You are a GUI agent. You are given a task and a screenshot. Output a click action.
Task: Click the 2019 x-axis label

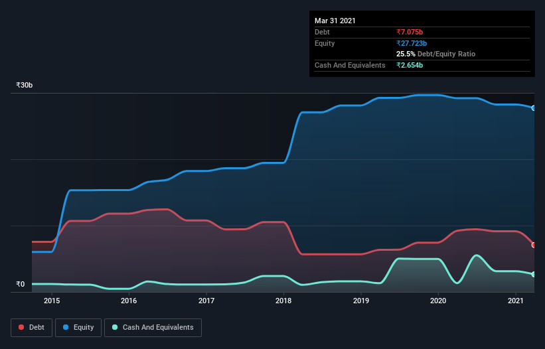(x=361, y=301)
